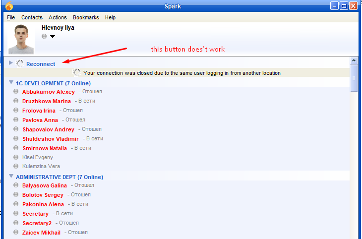362x239 pixels.
Task: Click status icon beside Pakonina Alena
Action: tap(16, 204)
